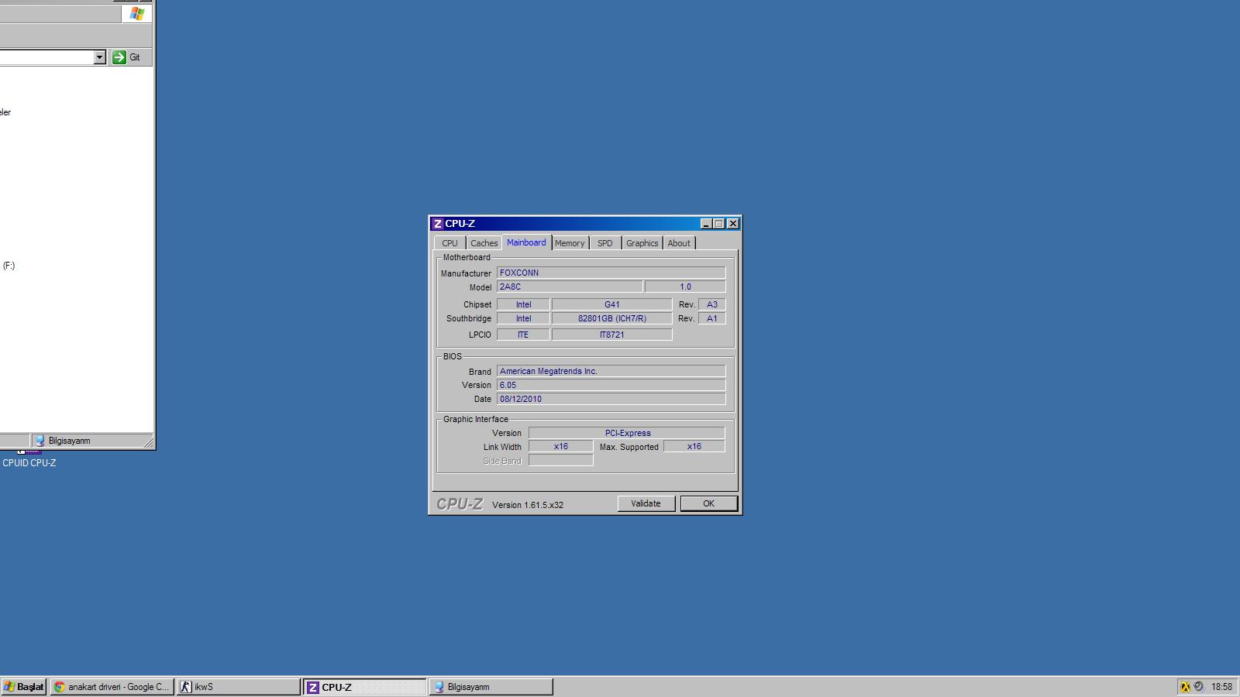This screenshot has width=1240, height=697.
Task: Open the volume speaker tray icon
Action: [1198, 687]
